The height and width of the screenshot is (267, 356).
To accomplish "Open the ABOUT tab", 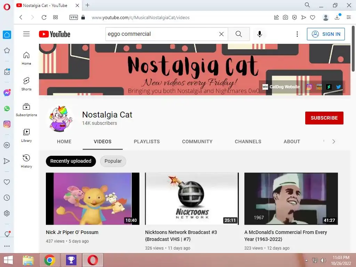I will tap(292, 142).
